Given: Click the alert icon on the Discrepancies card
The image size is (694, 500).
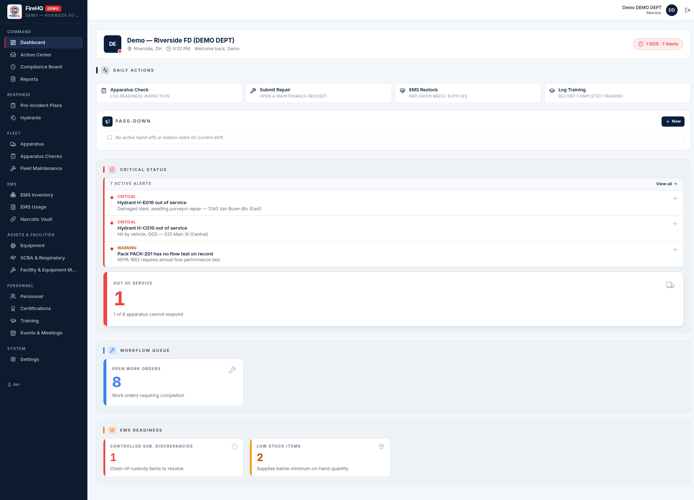Looking at the screenshot, I should click(x=235, y=447).
